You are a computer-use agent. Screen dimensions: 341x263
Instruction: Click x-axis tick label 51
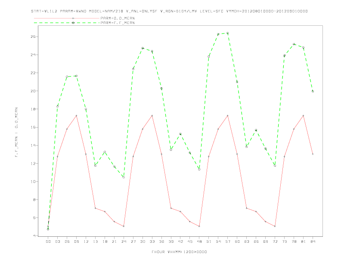click(x=209, y=242)
